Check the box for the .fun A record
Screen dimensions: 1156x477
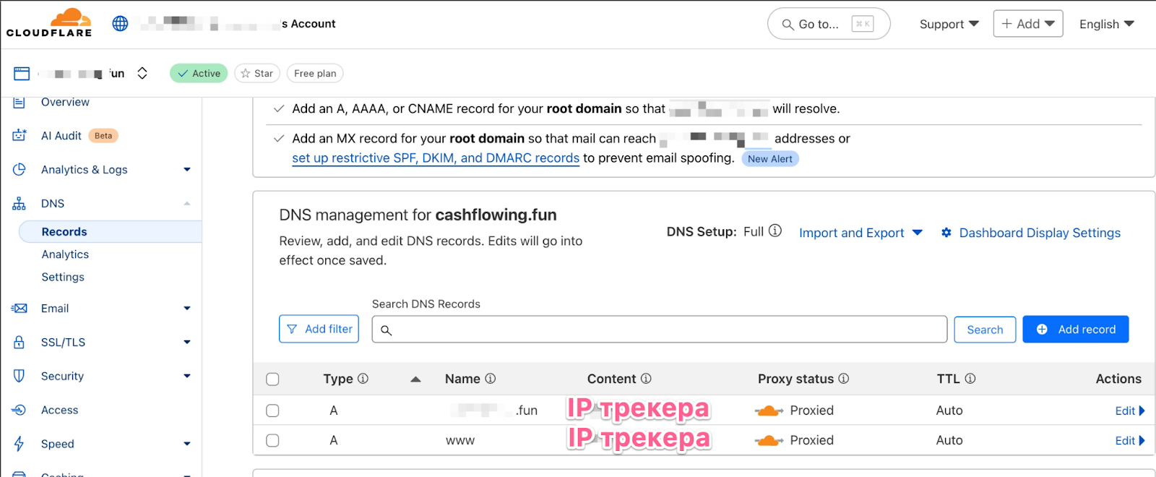(272, 411)
